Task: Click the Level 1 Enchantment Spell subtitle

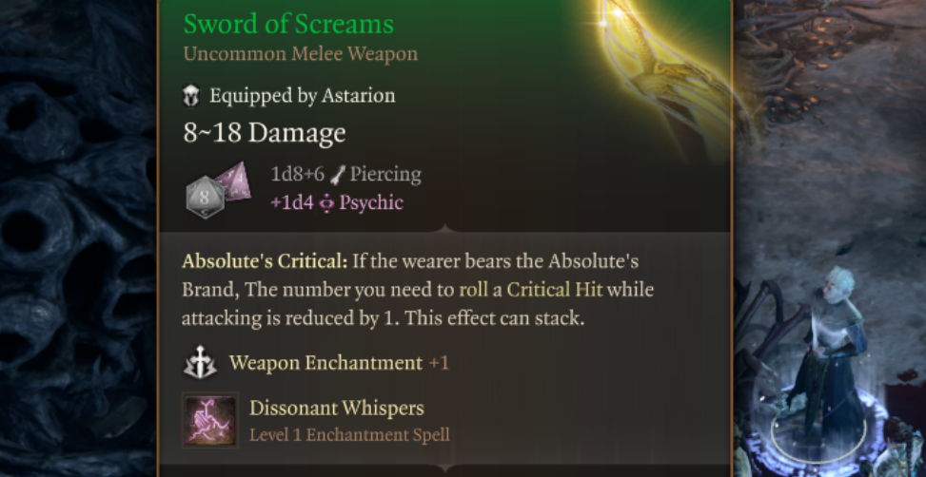Action: pos(349,435)
